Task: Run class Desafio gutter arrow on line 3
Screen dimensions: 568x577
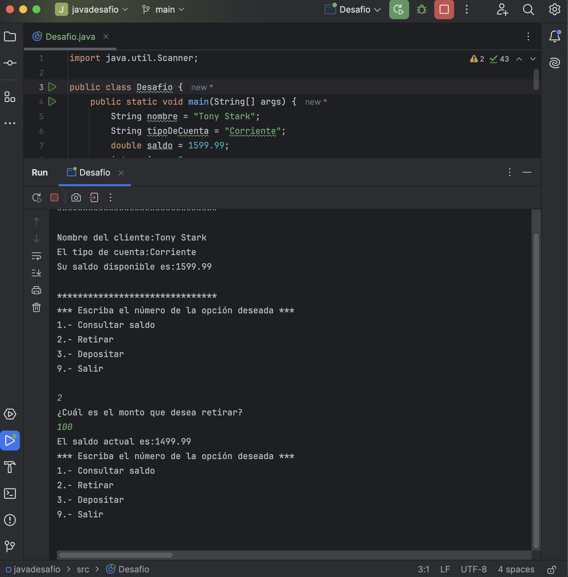Action: pos(52,87)
